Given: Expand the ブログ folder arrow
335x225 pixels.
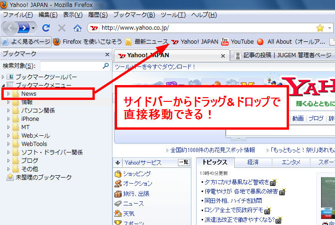Looking at the screenshot, I should point(8,160).
